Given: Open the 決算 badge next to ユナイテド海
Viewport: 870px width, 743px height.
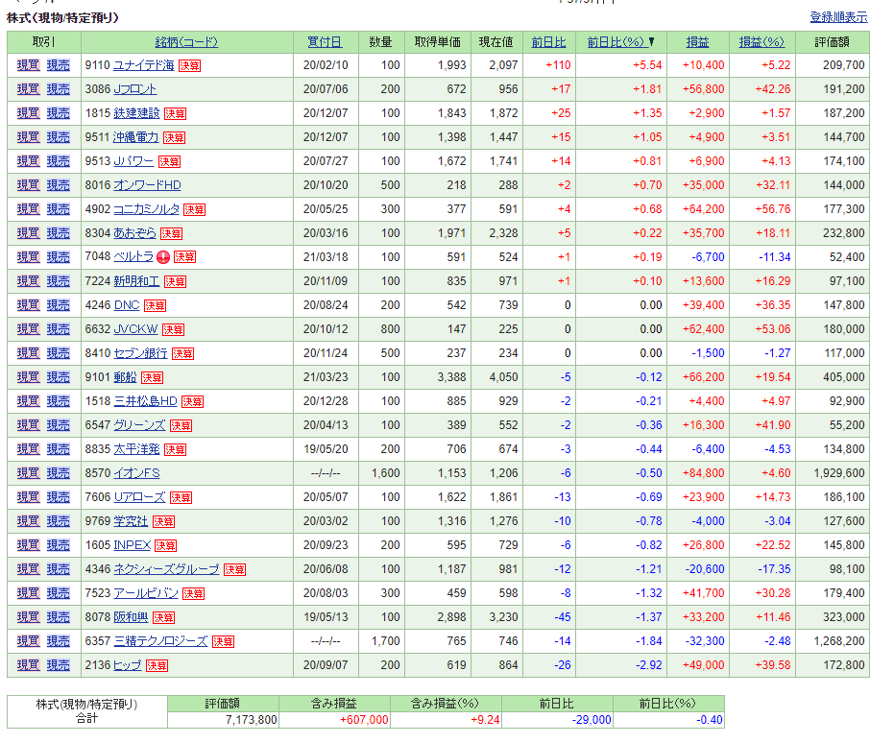Looking at the screenshot, I should [189, 66].
